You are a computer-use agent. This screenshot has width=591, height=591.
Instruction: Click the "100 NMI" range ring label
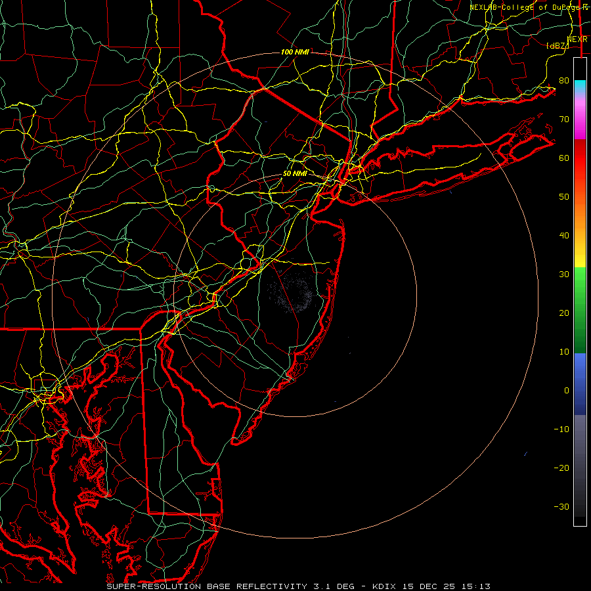pos(295,52)
